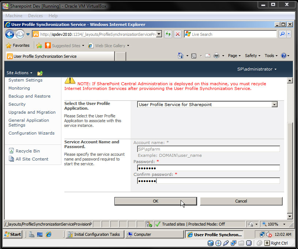
Task: Click the Live Search magnifier icon
Action: tap(282, 34)
